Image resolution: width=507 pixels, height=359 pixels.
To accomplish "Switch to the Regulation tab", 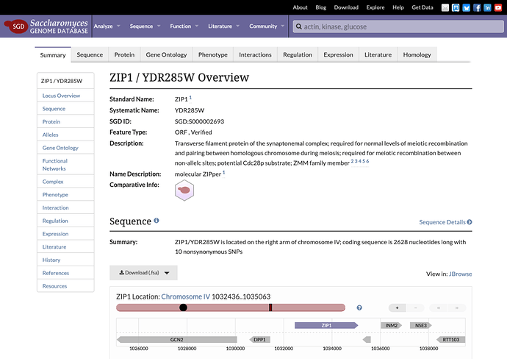I will click(x=298, y=54).
